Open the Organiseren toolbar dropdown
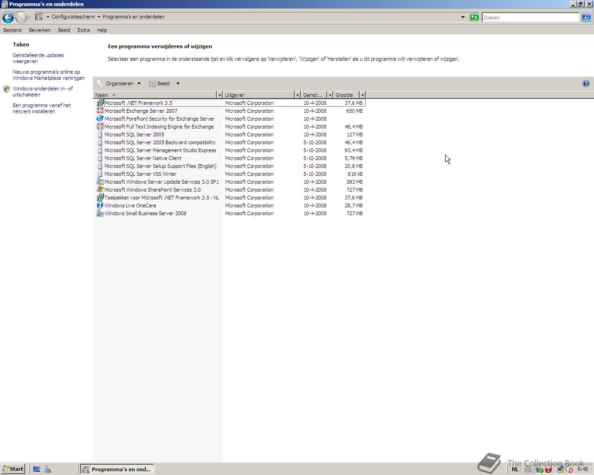The height and width of the screenshot is (475, 594). [x=119, y=83]
